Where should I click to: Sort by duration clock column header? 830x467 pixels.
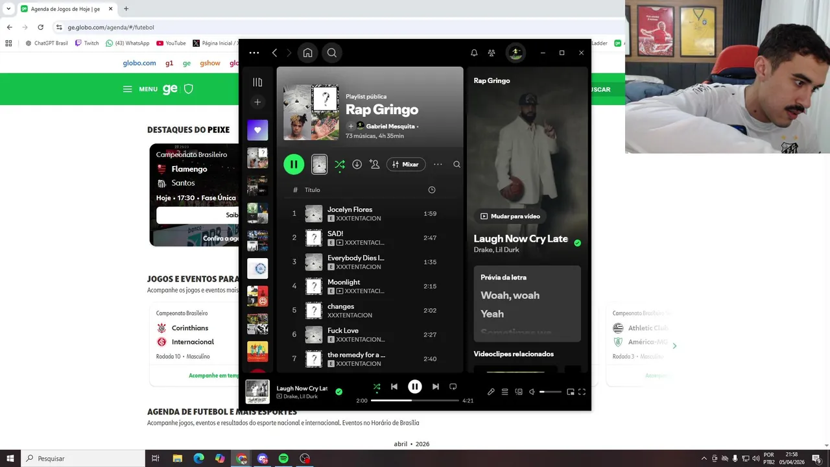tap(432, 190)
